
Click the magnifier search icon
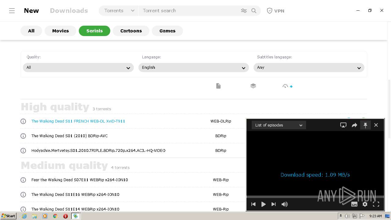pyautogui.click(x=254, y=11)
